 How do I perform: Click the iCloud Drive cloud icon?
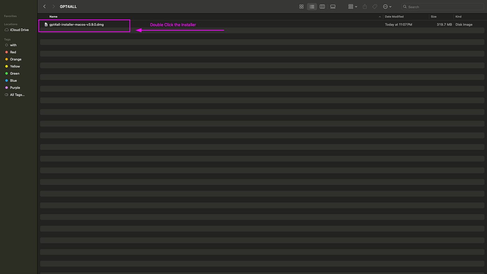[7, 30]
